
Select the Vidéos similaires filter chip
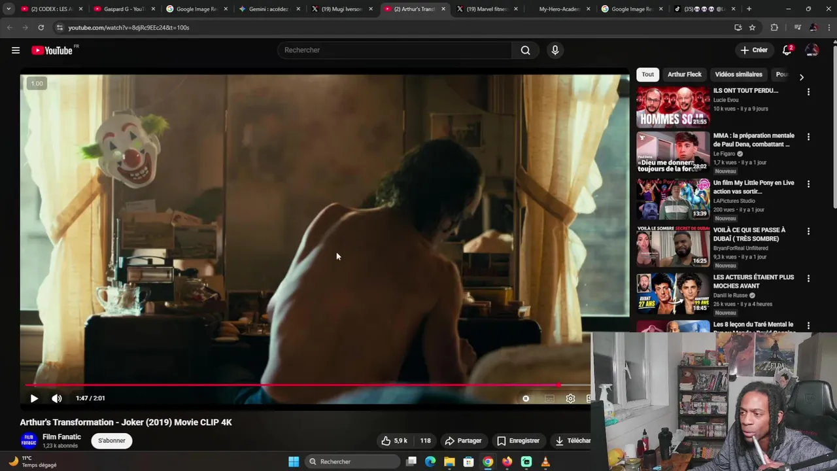click(738, 75)
